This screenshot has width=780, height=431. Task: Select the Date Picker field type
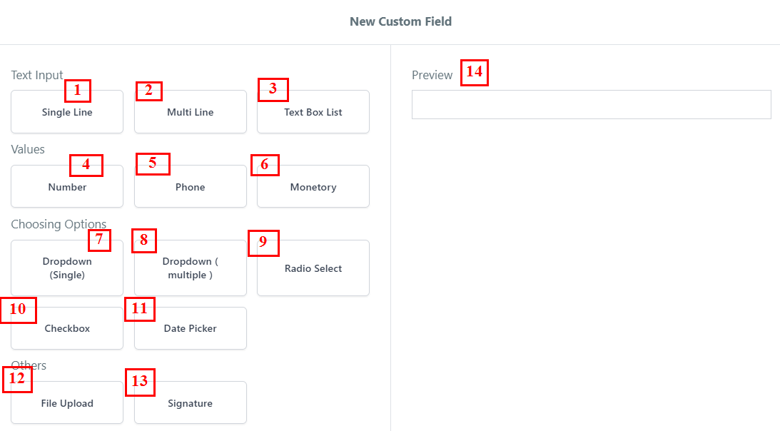pos(190,329)
